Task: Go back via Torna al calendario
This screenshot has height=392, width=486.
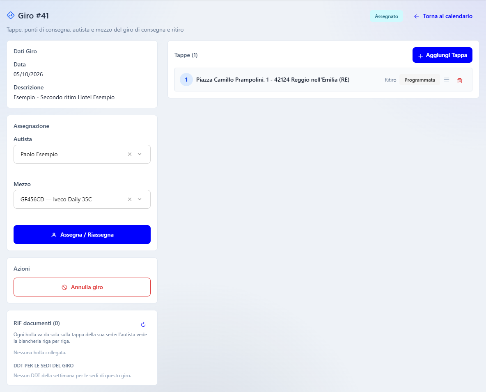Action: (x=443, y=16)
